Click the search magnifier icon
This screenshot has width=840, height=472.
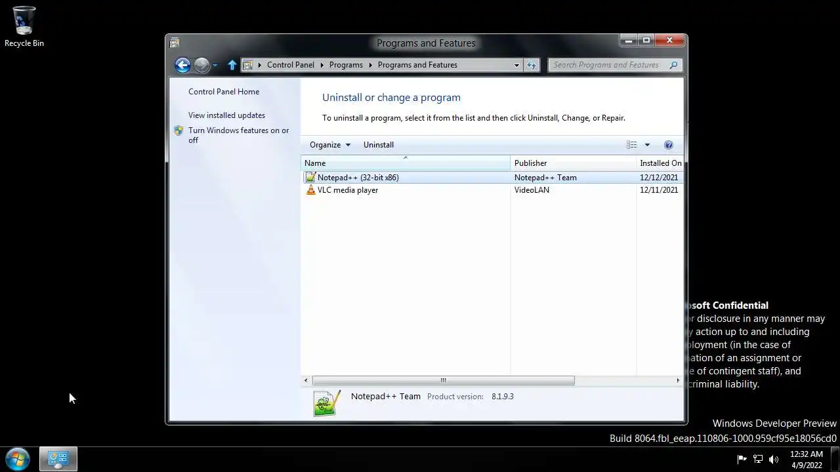coord(673,65)
